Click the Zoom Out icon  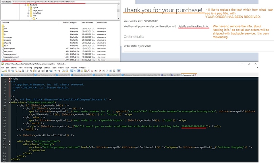pos(59,71)
